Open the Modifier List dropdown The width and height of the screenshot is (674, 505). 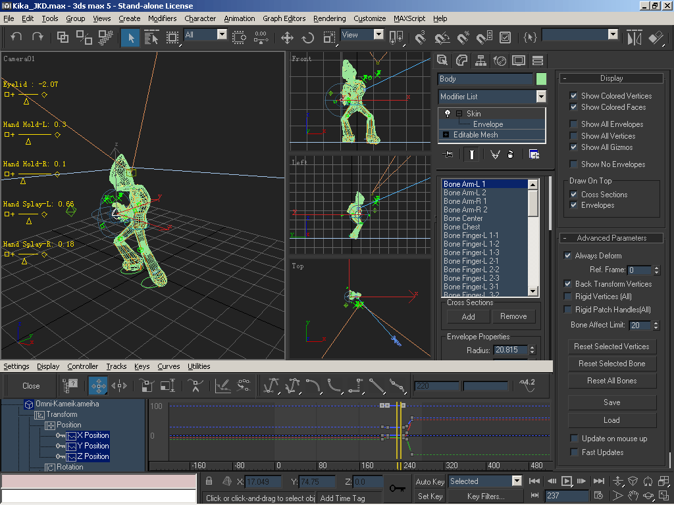[x=541, y=96]
